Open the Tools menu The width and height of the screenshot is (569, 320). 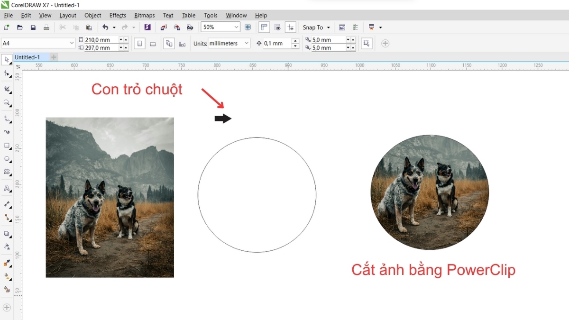211,15
